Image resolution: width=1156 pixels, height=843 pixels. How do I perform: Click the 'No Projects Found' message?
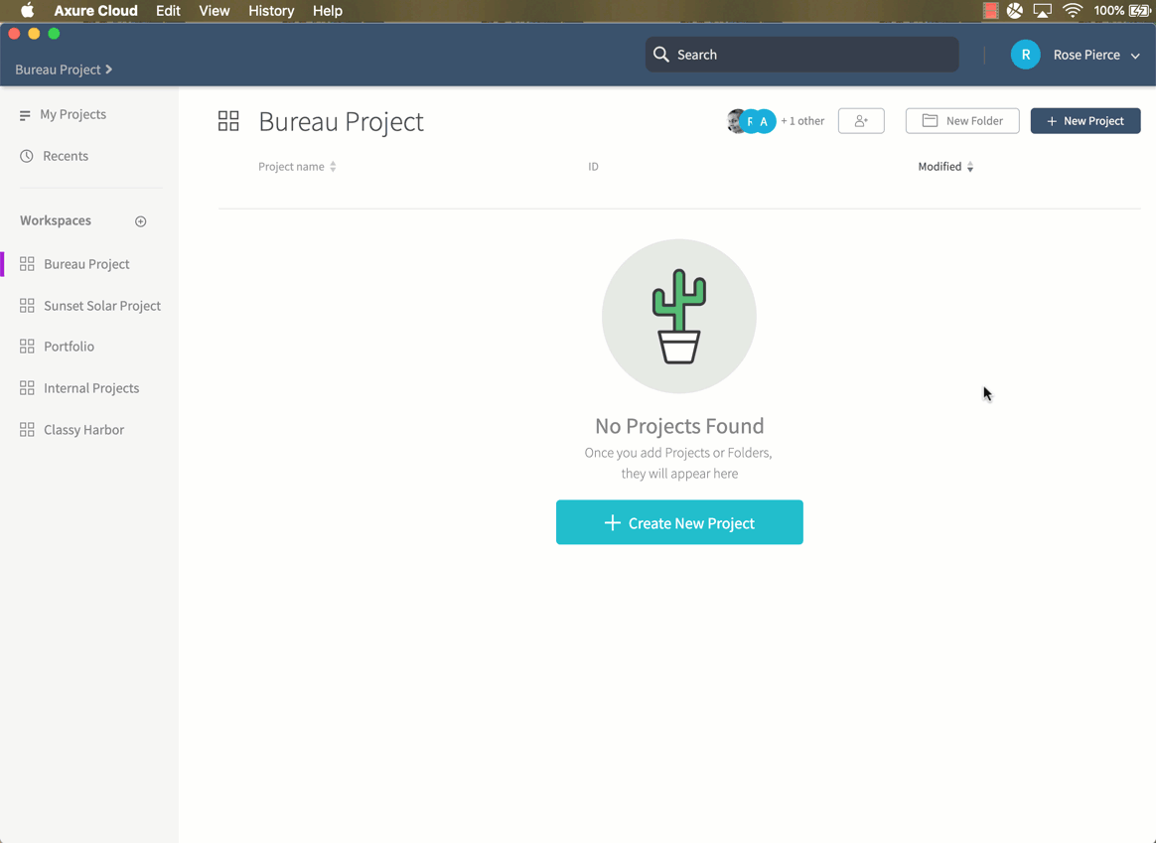[x=679, y=426]
